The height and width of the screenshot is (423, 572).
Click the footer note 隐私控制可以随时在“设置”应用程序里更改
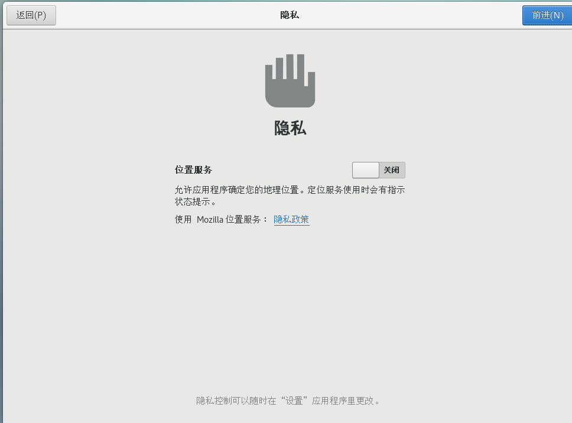point(288,401)
